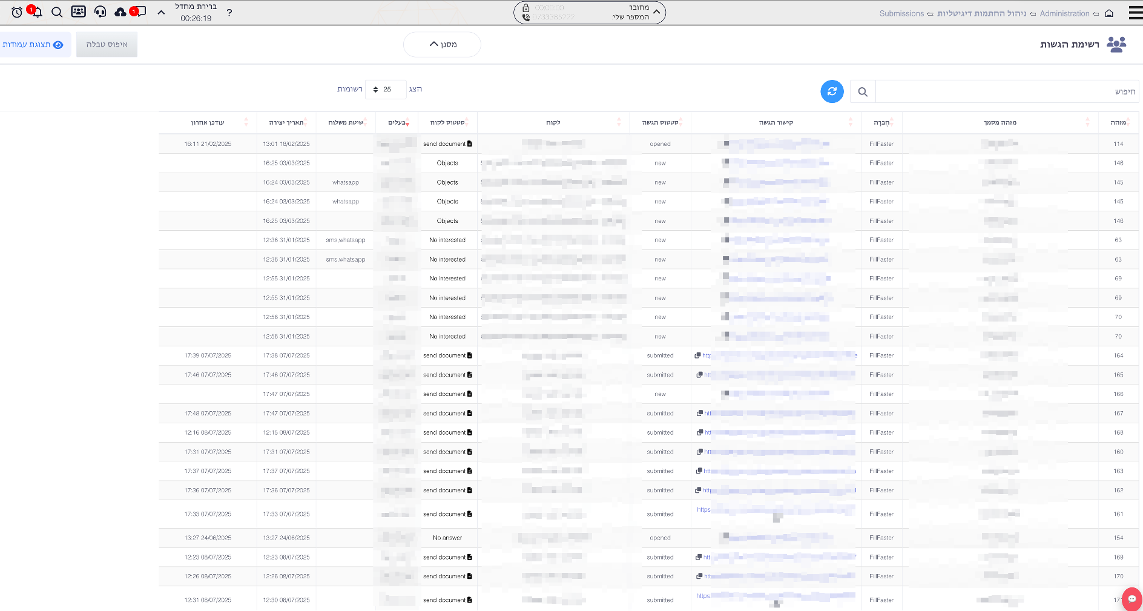Open the notifications bell

click(x=37, y=12)
